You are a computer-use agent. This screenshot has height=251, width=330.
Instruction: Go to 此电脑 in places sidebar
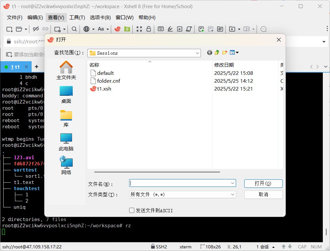tap(66, 142)
